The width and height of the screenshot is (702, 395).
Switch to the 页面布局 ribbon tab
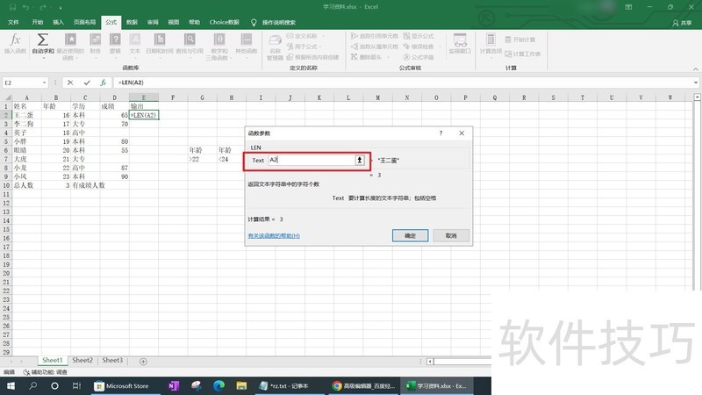point(84,22)
